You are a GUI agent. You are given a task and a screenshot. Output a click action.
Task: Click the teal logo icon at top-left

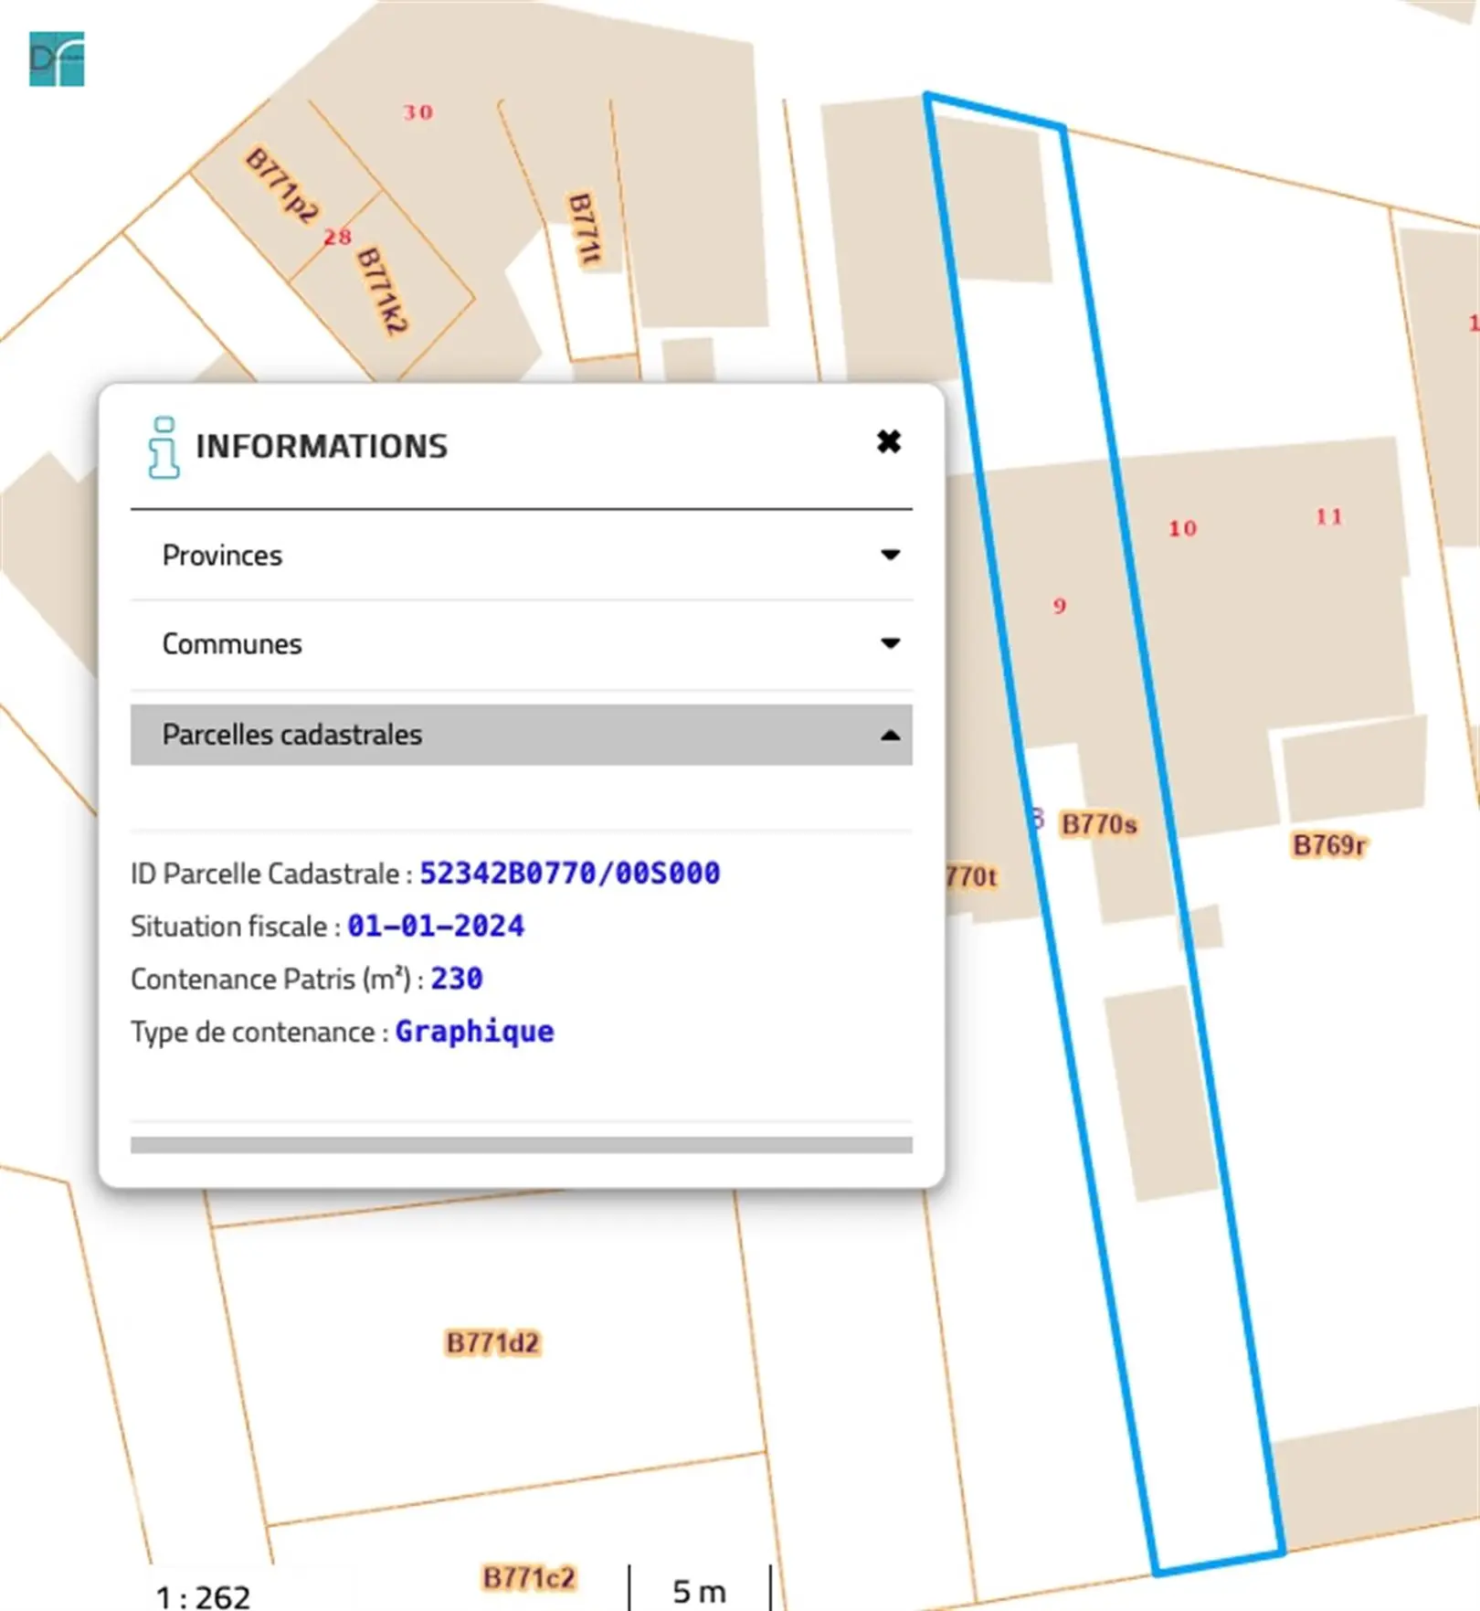coord(57,59)
